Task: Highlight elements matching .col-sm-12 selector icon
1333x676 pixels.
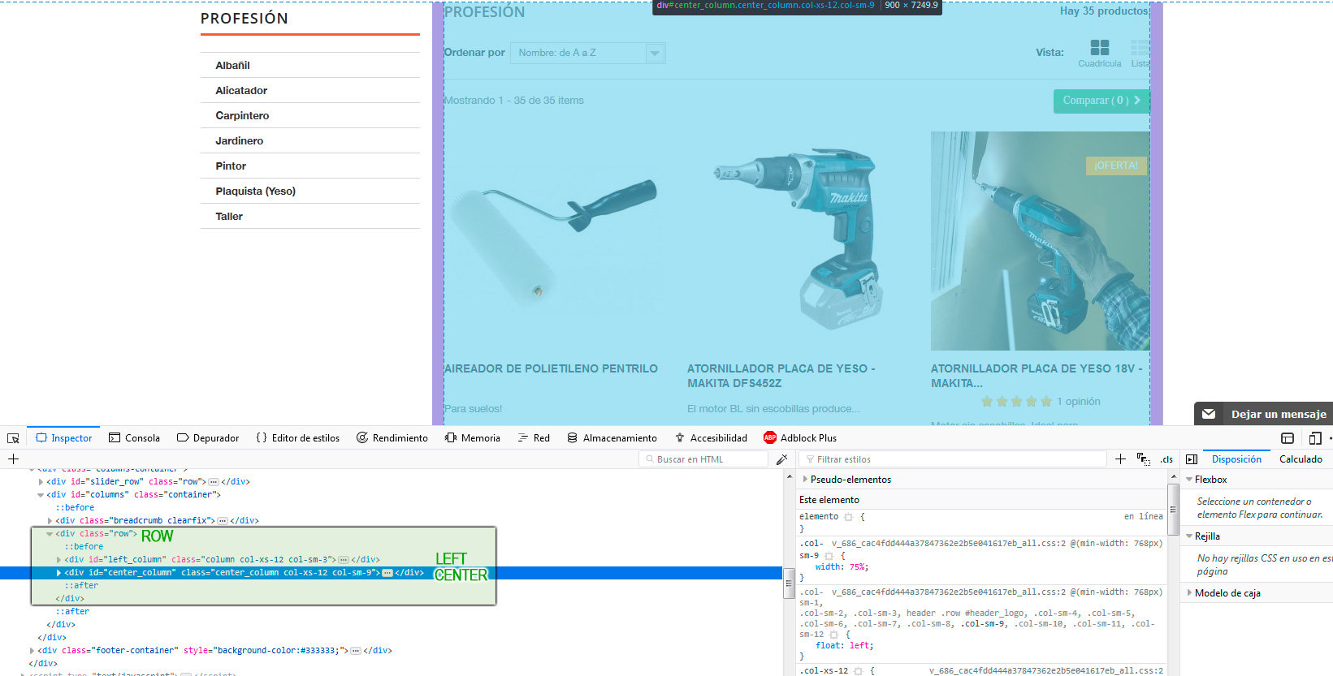Action: click(x=833, y=635)
